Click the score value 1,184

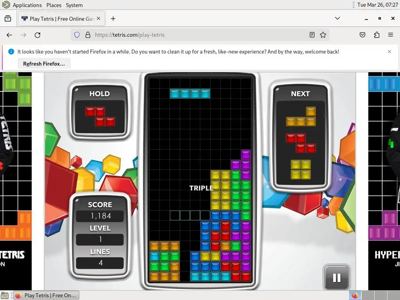[100, 216]
